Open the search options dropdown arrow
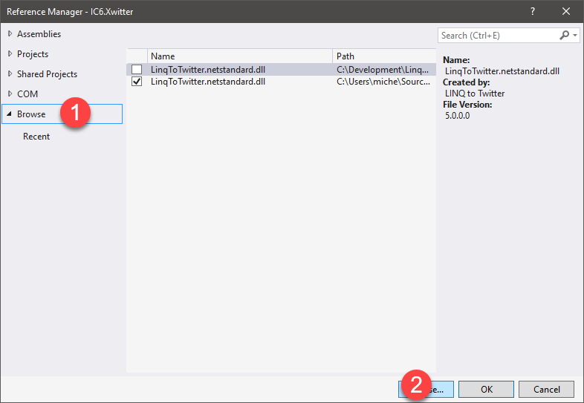Viewport: 584px width, 403px height. coord(575,36)
